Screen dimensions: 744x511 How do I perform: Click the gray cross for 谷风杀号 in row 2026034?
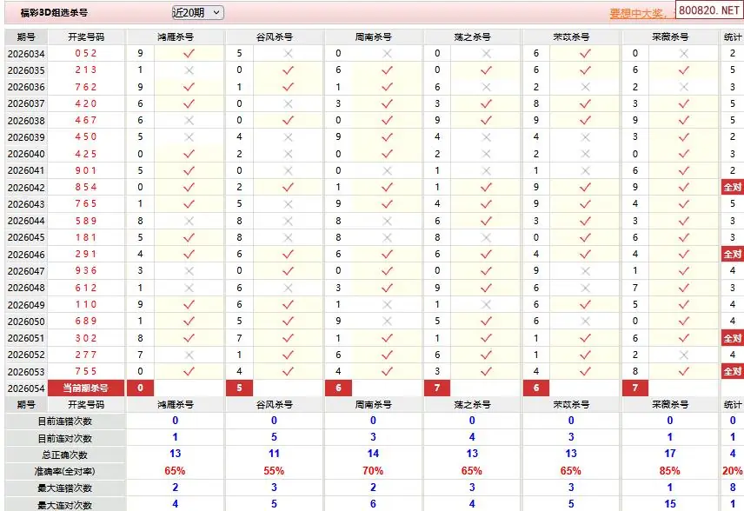click(288, 54)
